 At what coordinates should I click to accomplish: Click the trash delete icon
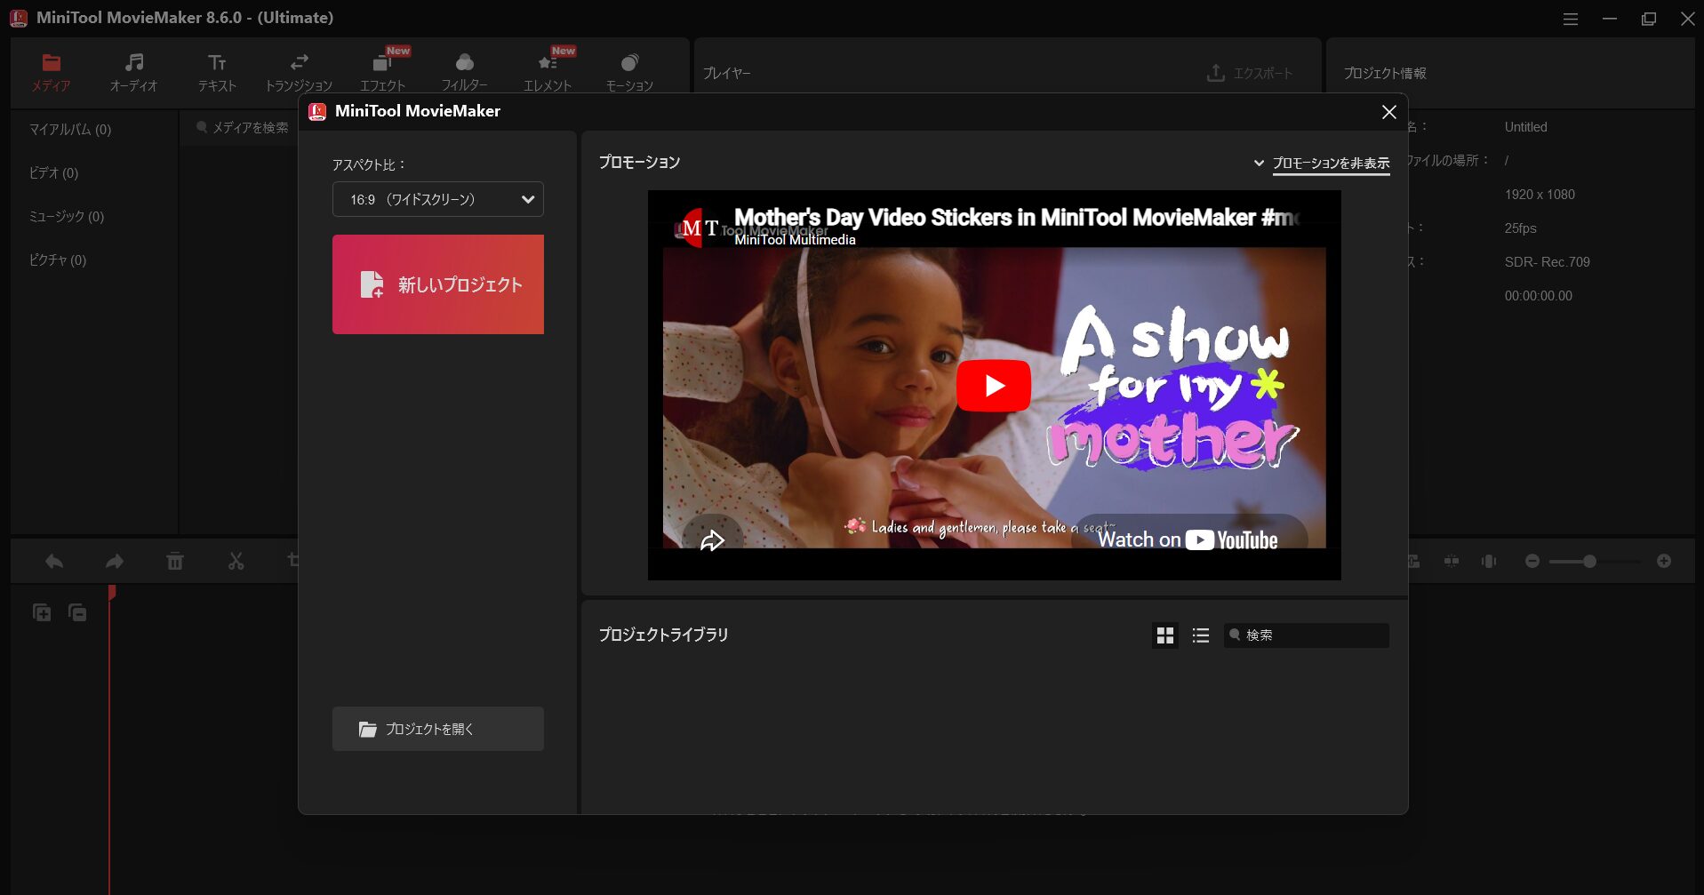175,561
